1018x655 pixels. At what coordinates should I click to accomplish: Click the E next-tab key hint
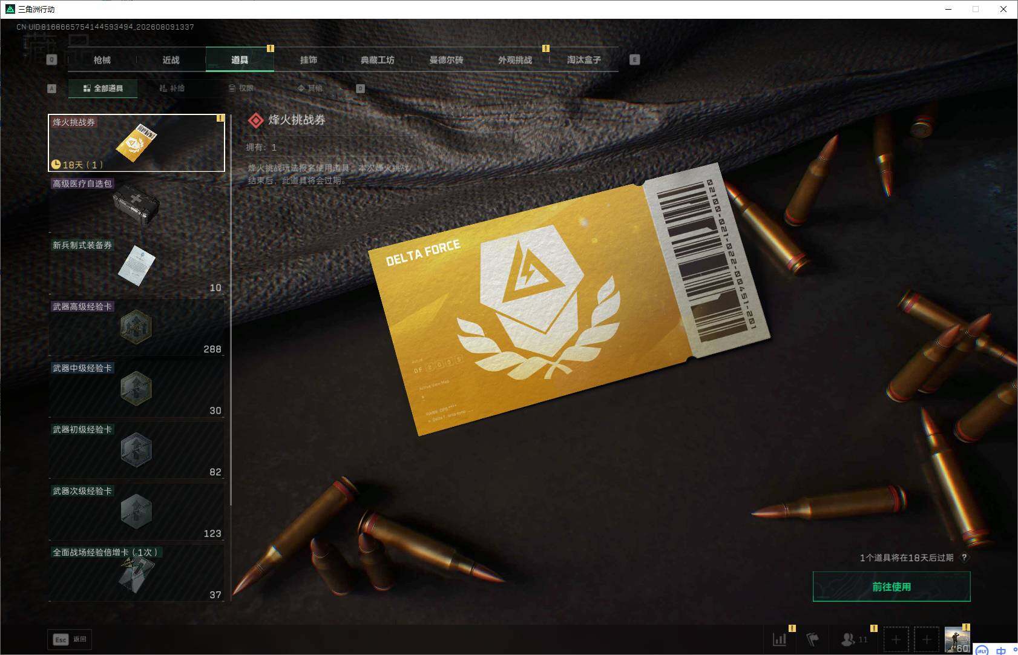(634, 60)
